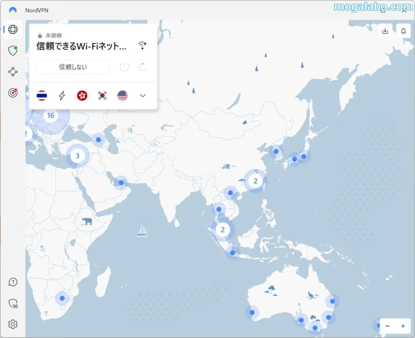The image size is (415, 338).
Task: Click the download icon at top right
Action: click(x=385, y=31)
